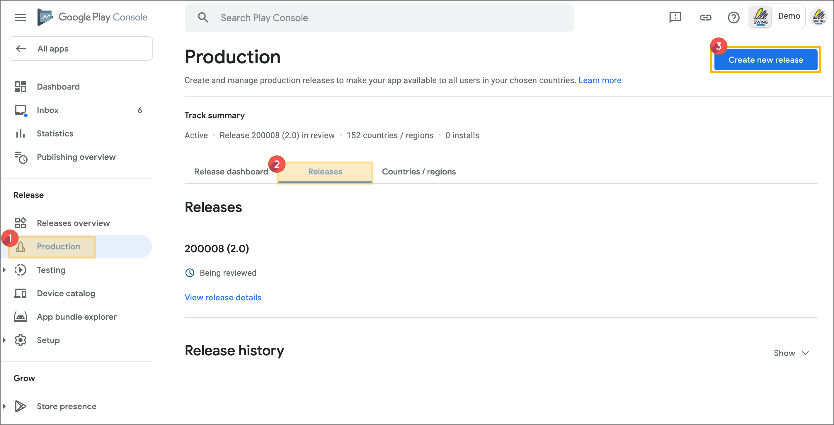
Task: Expand the Setup section
Action: [4, 340]
